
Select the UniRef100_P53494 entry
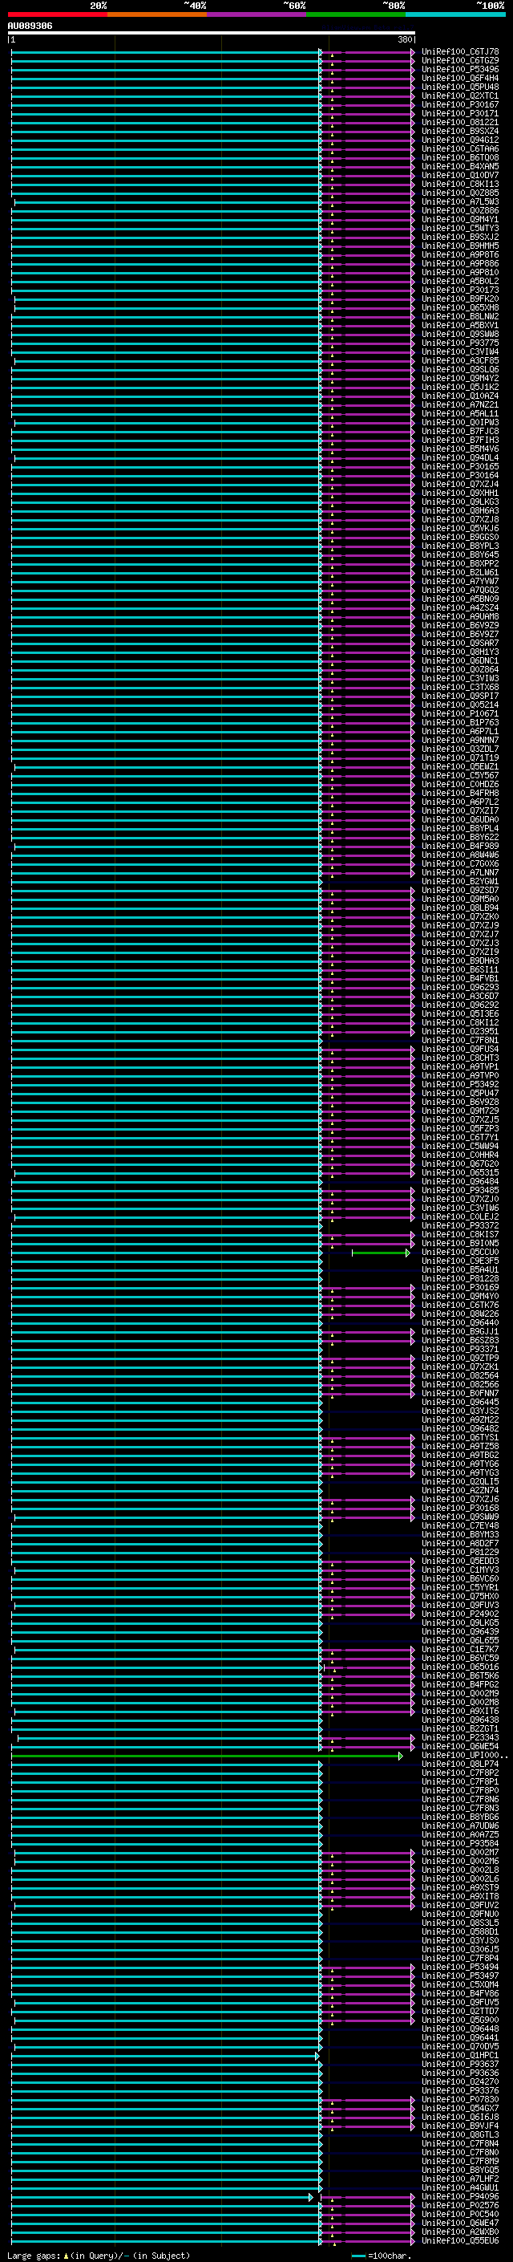(460, 1967)
